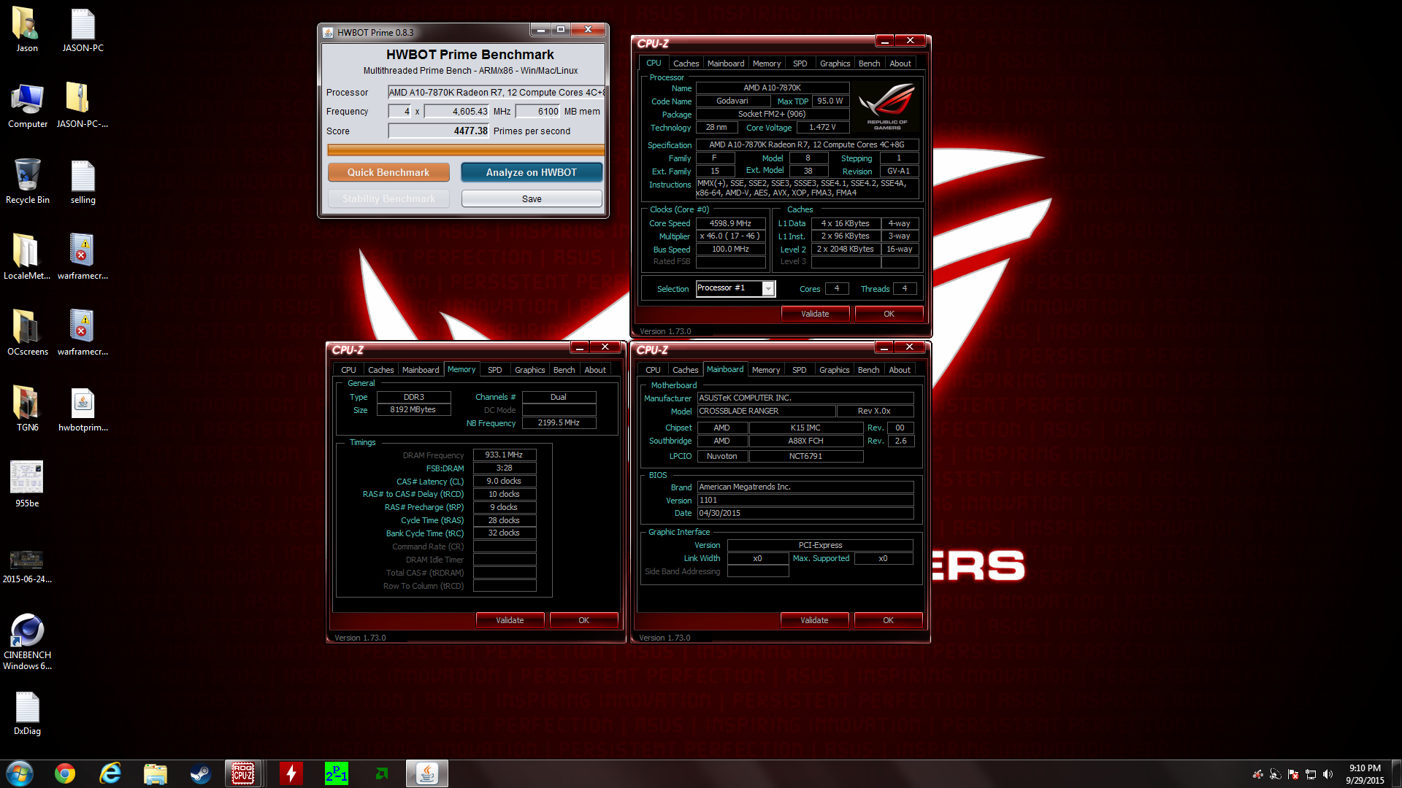Click the orange benchmark progress bar
1402x788 pixels.
[466, 150]
